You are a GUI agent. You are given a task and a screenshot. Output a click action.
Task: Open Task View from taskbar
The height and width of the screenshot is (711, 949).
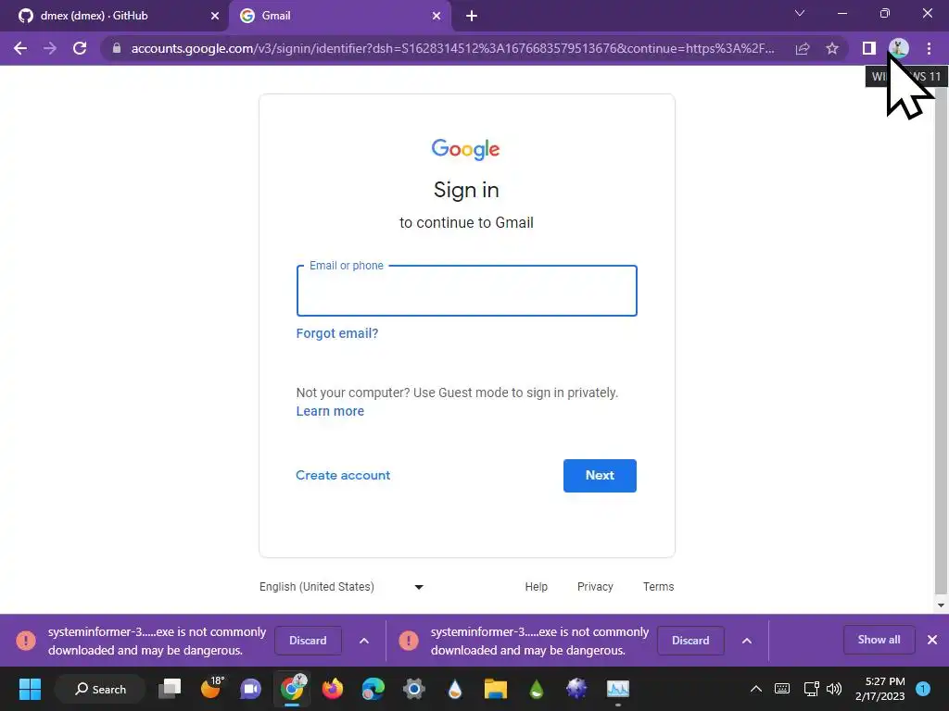click(171, 689)
